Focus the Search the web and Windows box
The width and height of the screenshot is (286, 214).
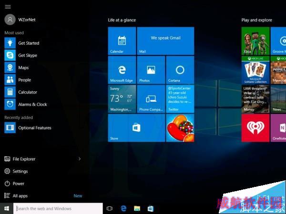(58, 209)
